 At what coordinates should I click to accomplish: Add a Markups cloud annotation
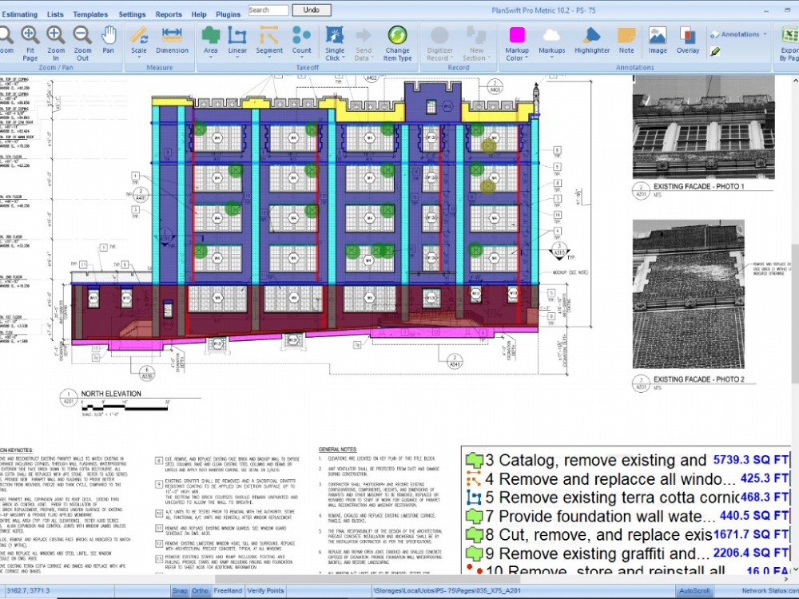click(552, 40)
